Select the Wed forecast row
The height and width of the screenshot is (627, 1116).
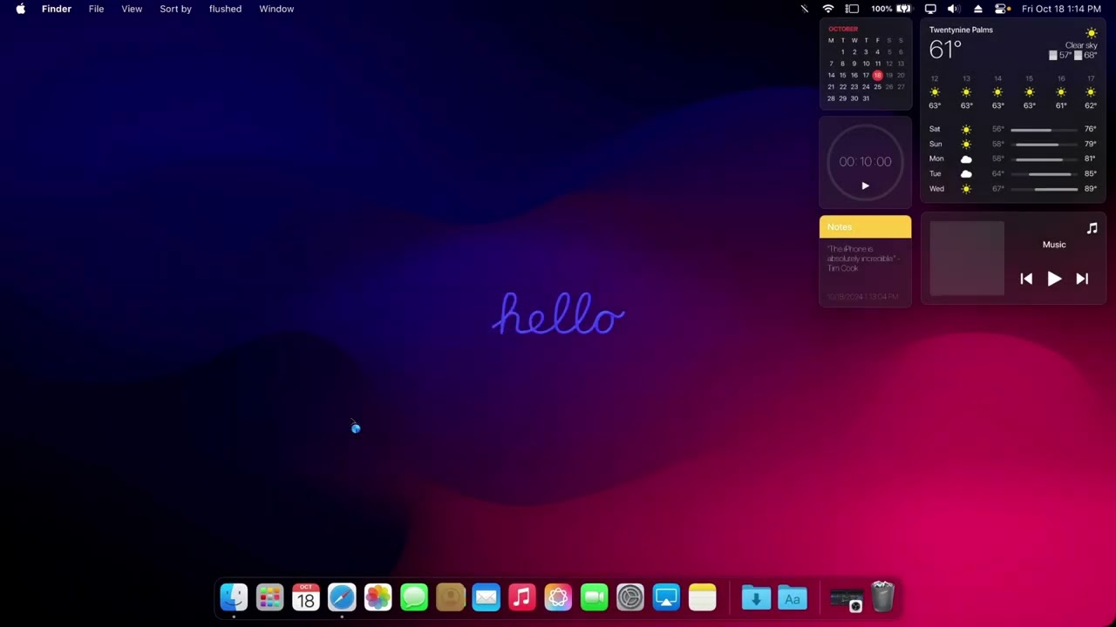tap(1012, 188)
